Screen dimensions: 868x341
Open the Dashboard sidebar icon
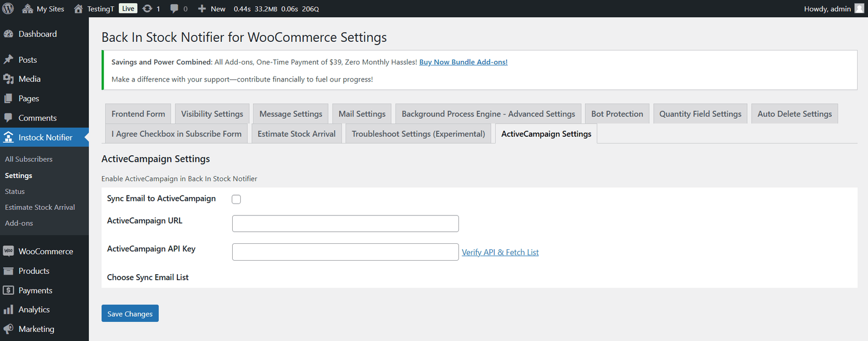8,34
